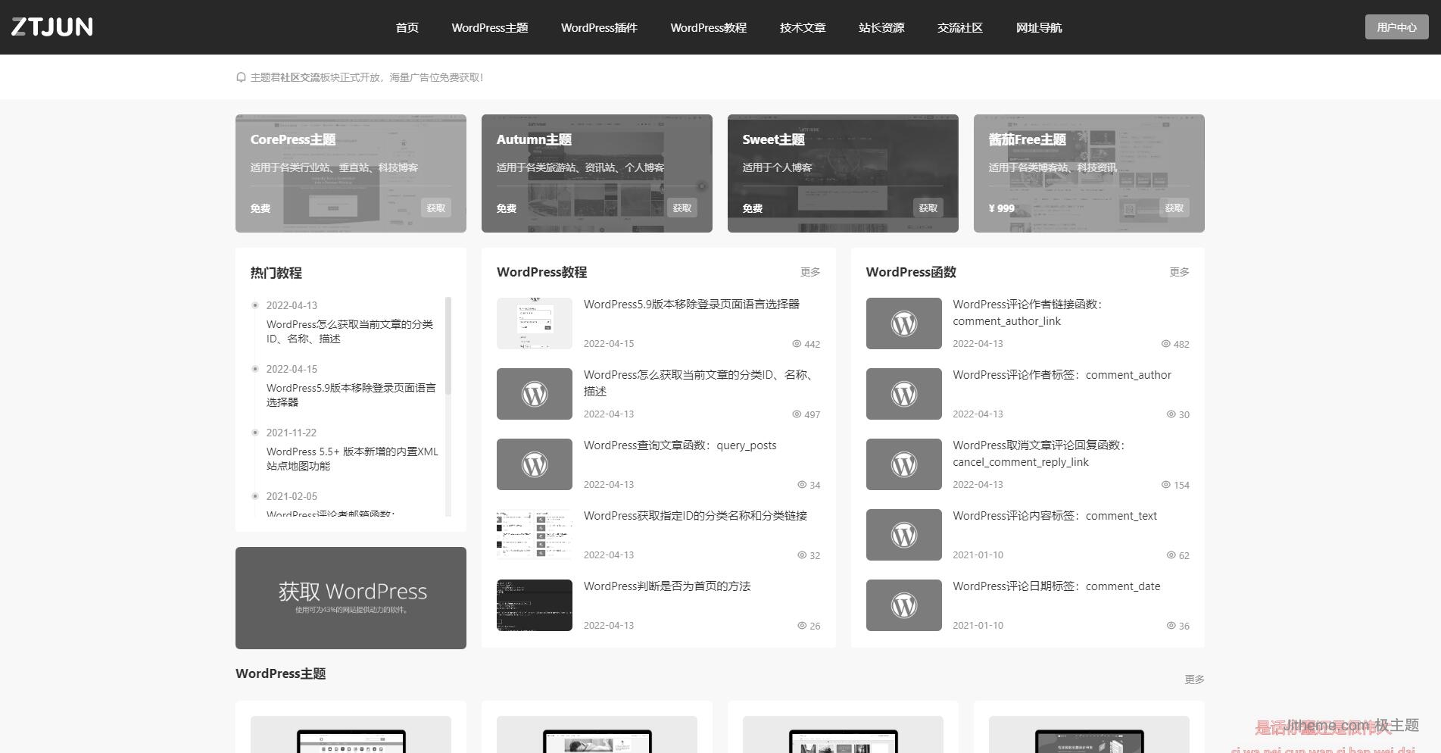Image resolution: width=1441 pixels, height=753 pixels.
Task: Open article WordPress获取指定ID的分类名称和分类链接
Action: pyautogui.click(x=695, y=516)
